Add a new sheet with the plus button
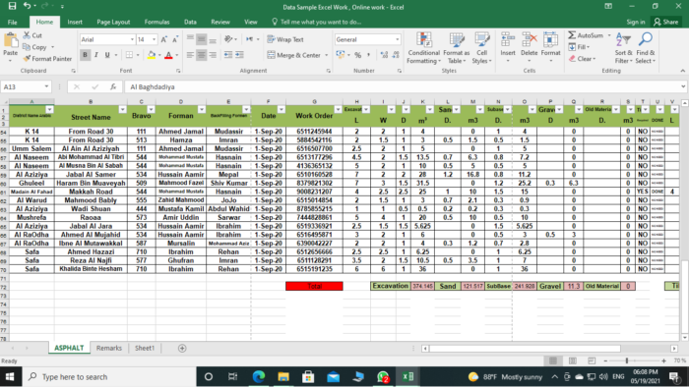 coord(182,348)
